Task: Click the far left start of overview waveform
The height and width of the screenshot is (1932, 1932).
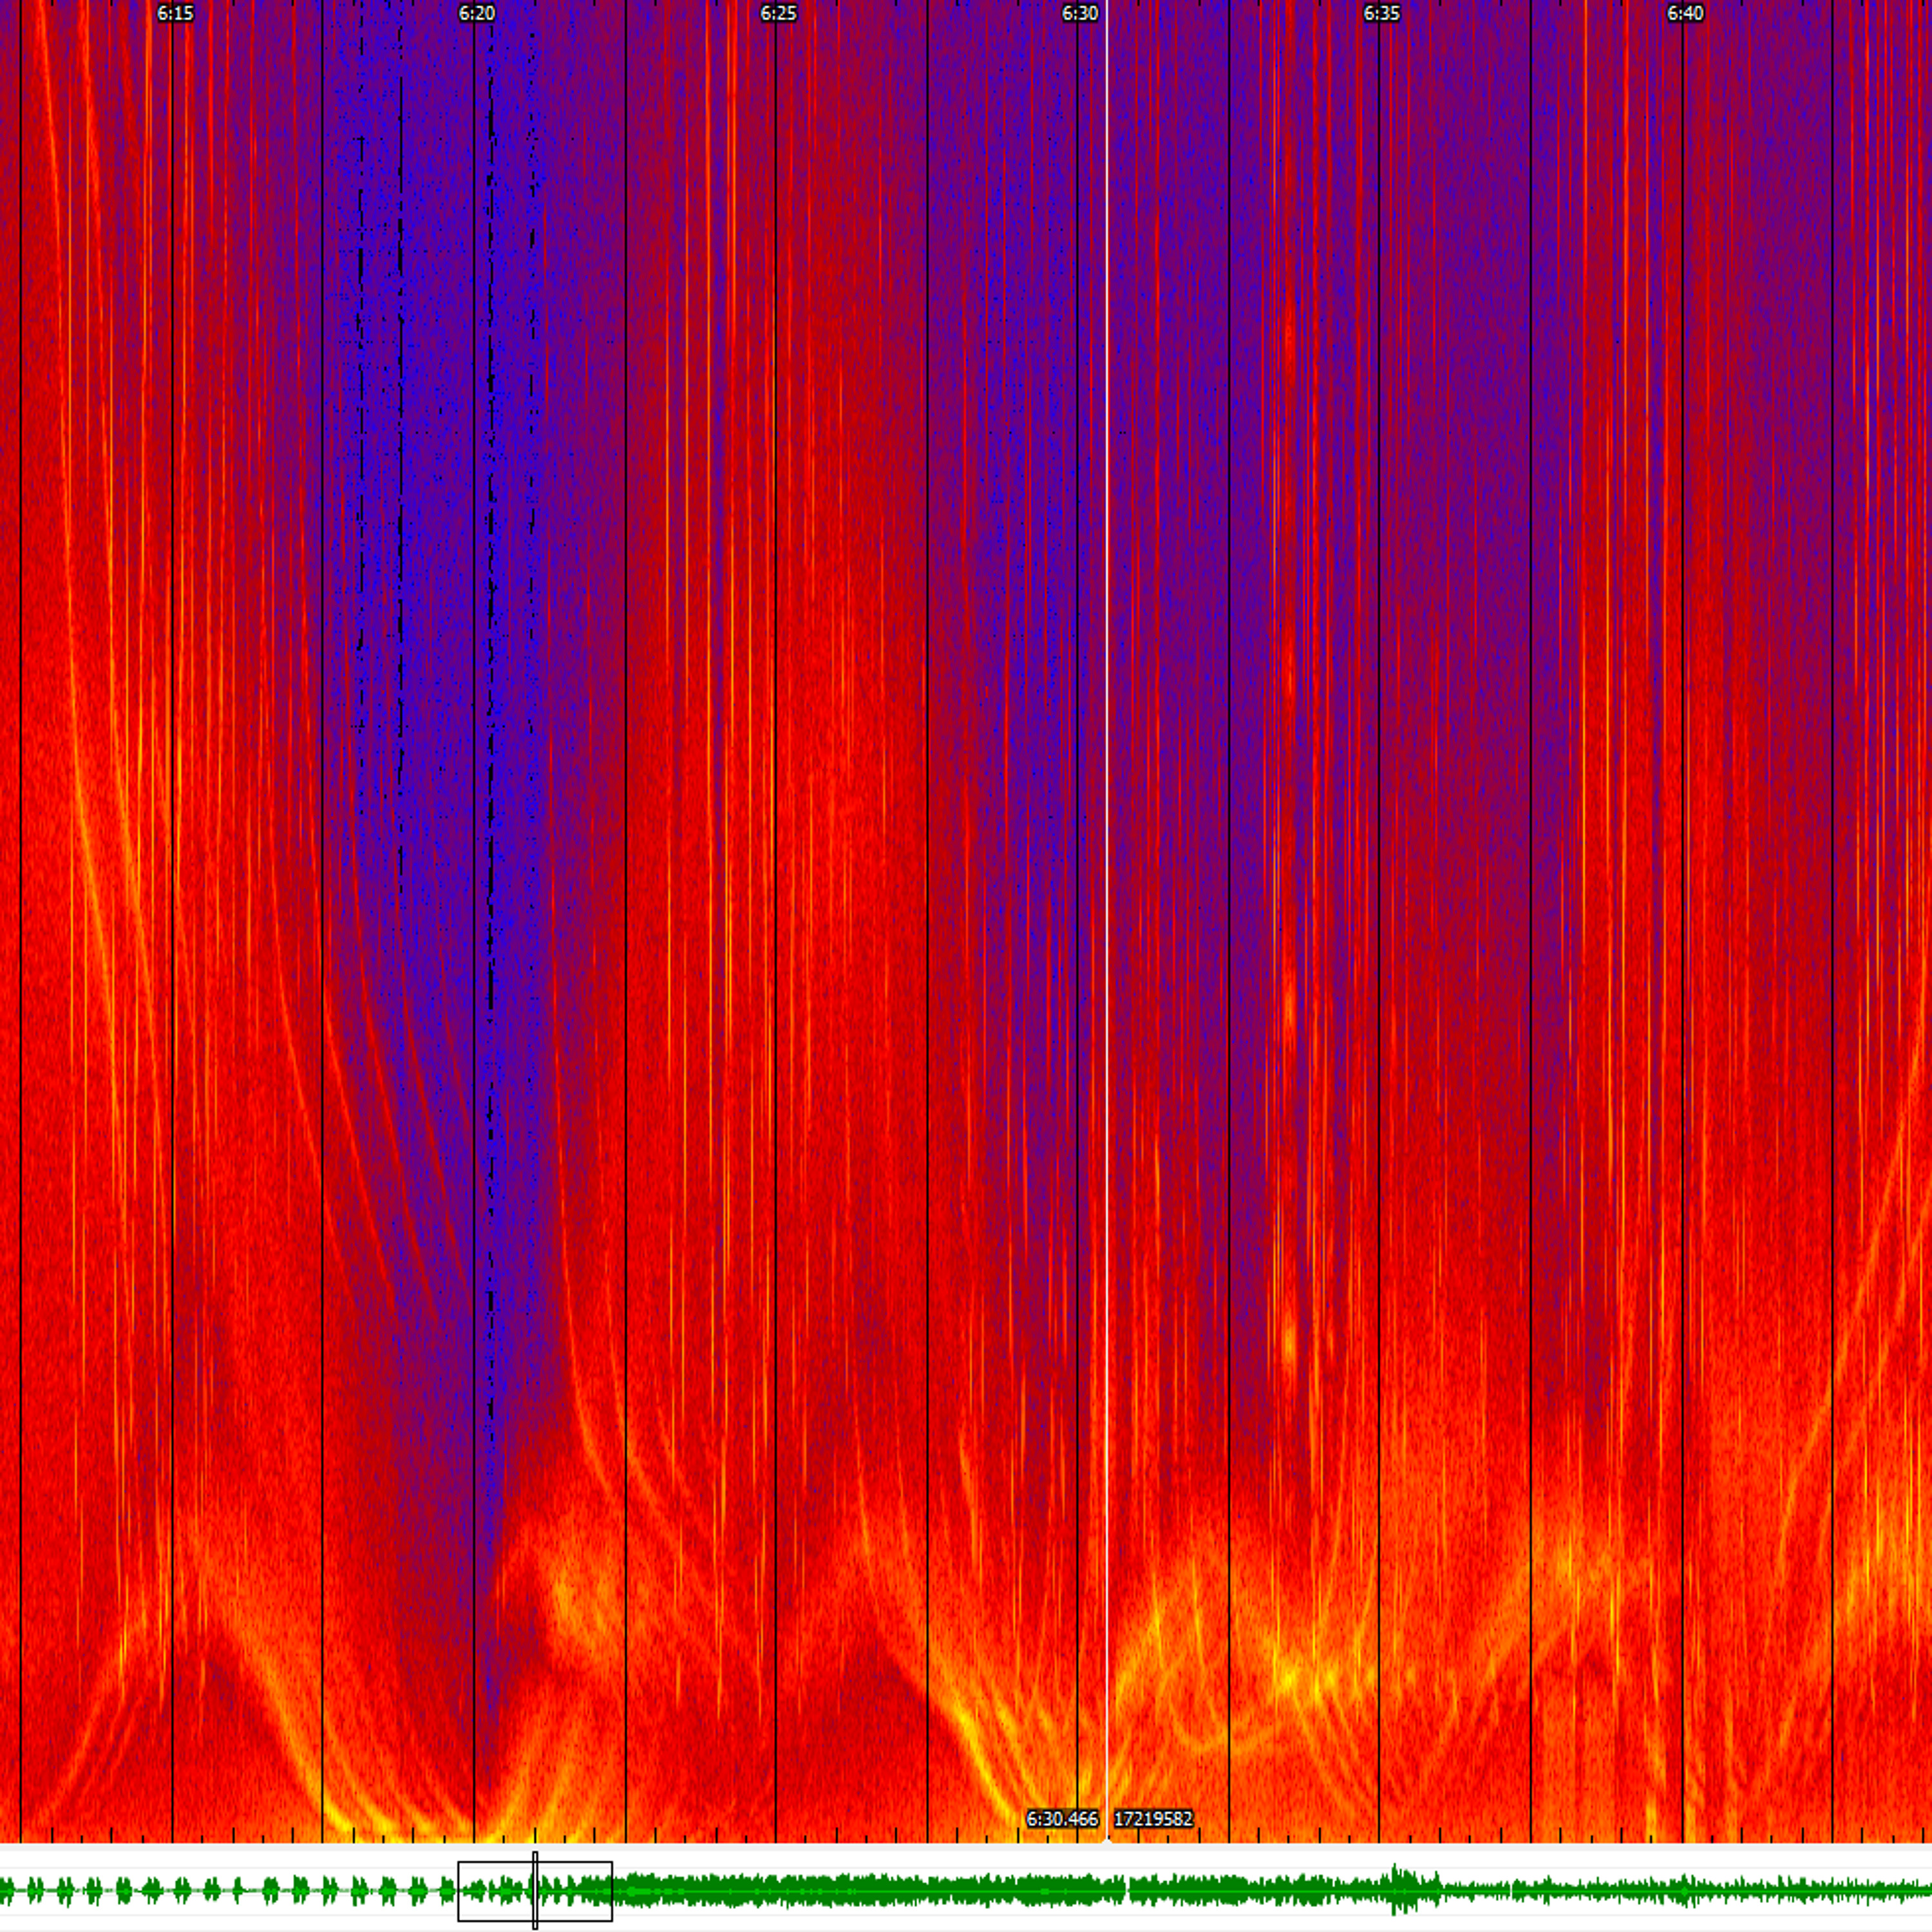Action: tap(4, 1890)
